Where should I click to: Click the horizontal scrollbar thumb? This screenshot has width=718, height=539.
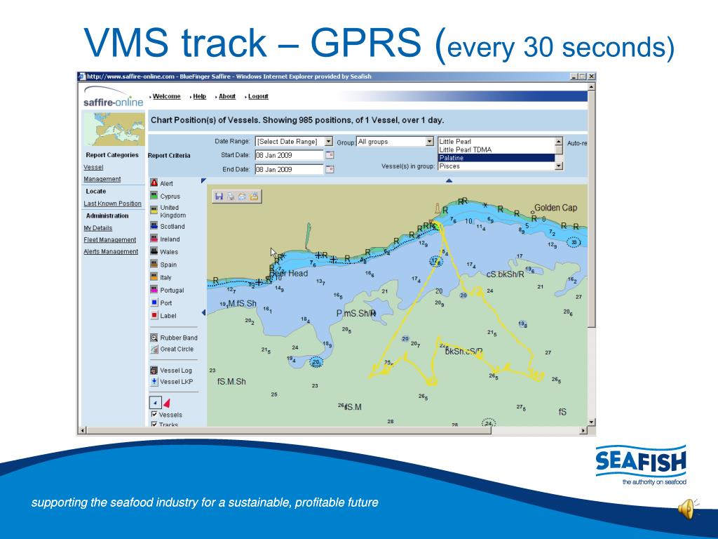(x=290, y=430)
